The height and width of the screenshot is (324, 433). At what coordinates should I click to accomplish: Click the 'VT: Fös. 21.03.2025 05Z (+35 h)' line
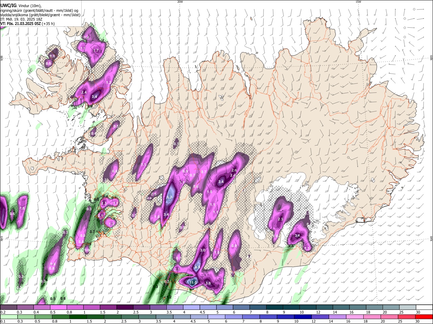pyautogui.click(x=27, y=24)
